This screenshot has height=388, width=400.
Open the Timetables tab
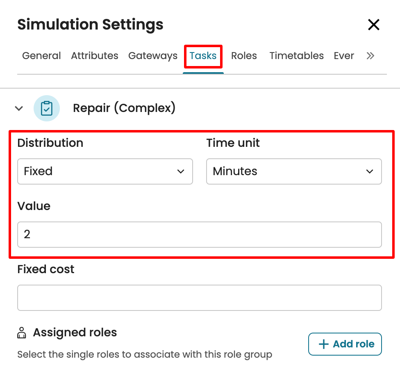click(x=296, y=56)
